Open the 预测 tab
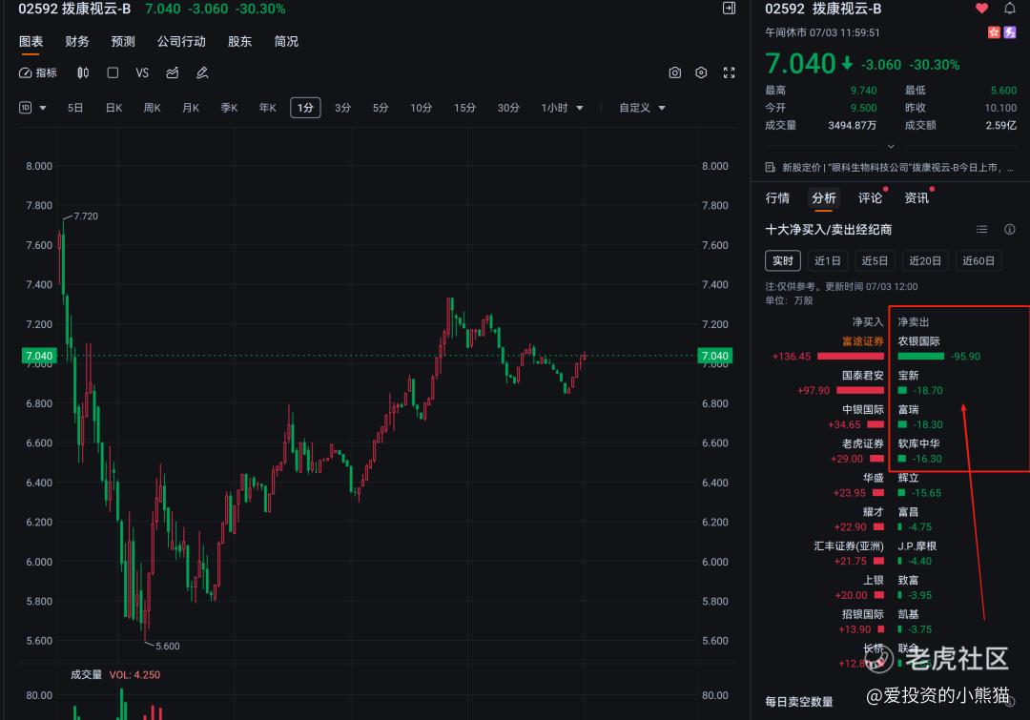 click(x=123, y=41)
